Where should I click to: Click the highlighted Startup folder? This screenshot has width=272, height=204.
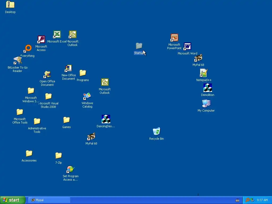(x=139, y=46)
